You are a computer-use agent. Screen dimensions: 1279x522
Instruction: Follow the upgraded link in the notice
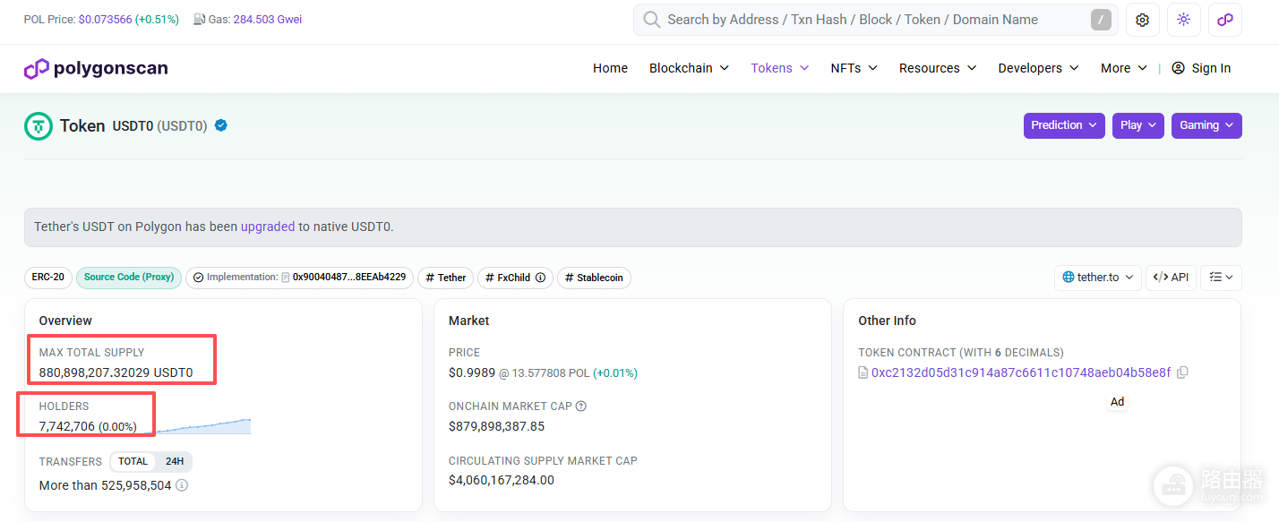coord(268,227)
